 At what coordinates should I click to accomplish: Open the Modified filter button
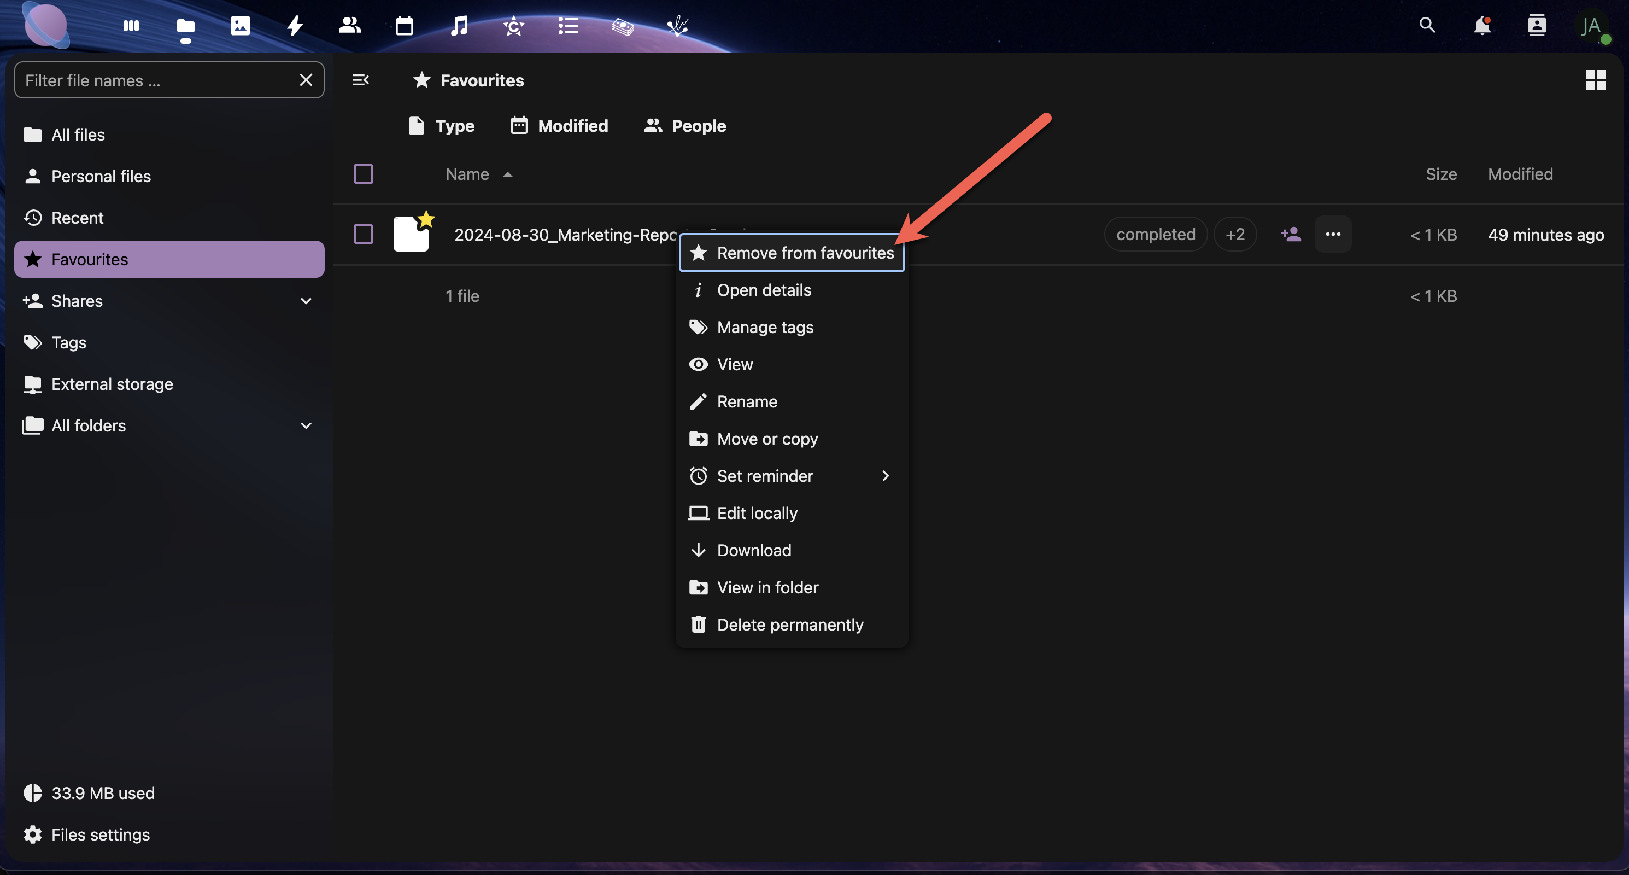pos(560,126)
